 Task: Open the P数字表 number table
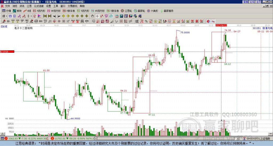tap(69, 11)
